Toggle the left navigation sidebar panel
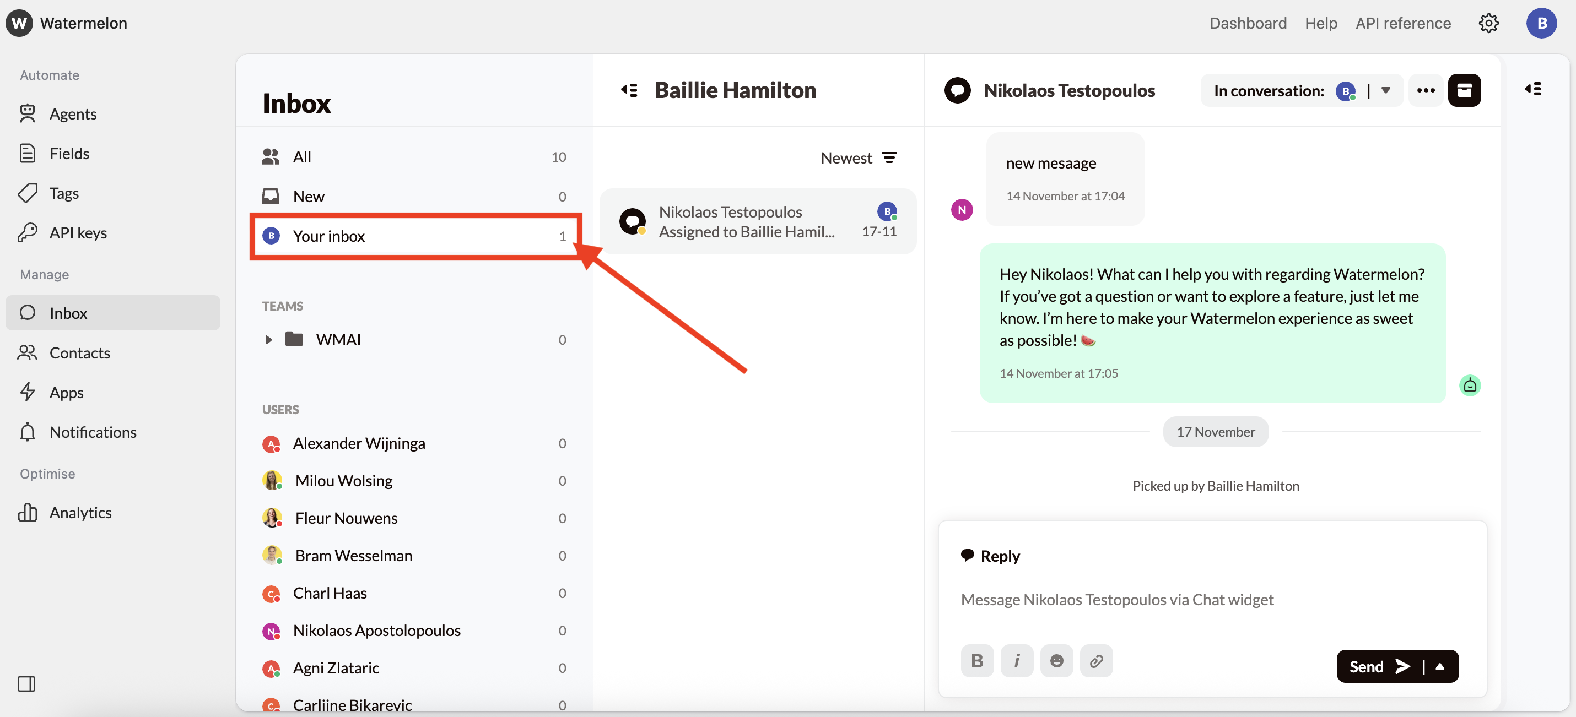This screenshot has height=717, width=1576. 26,683
